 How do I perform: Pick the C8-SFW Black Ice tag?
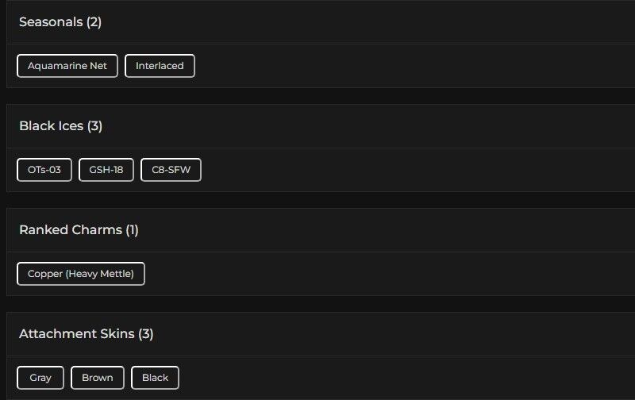pyautogui.click(x=171, y=170)
